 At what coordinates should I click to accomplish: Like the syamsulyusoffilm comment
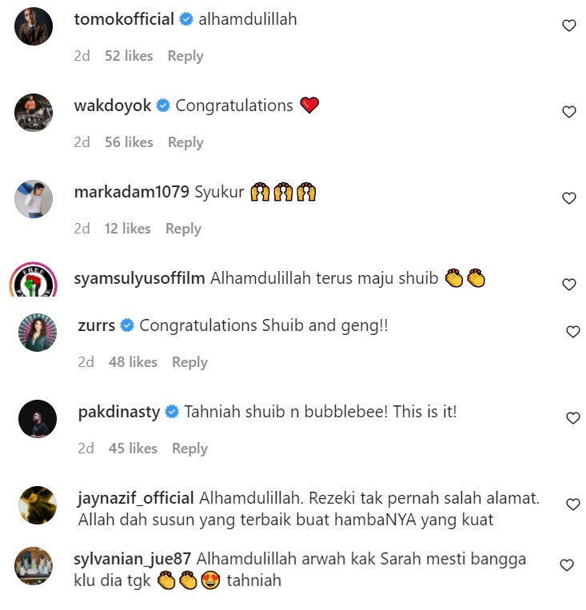[x=569, y=285]
